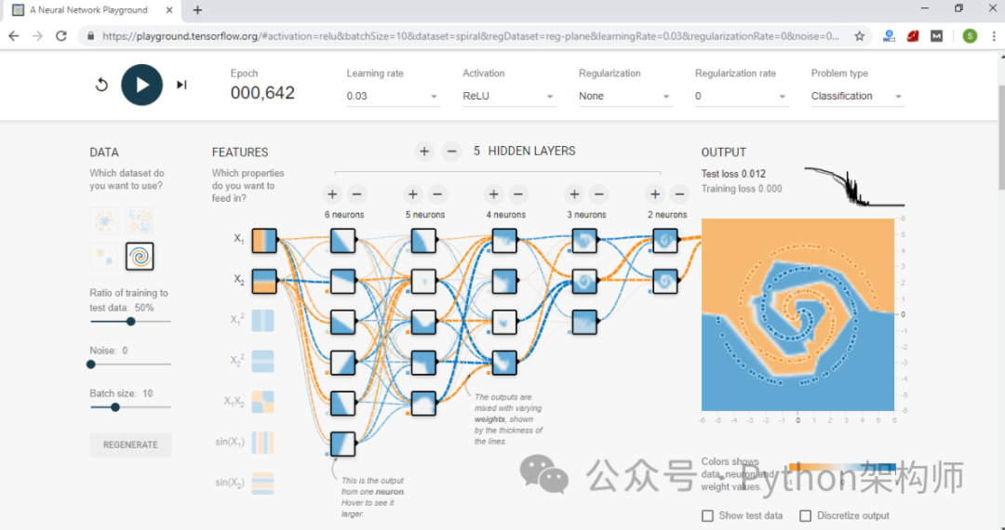This screenshot has width=1005, height=530.
Task: Open the Chrome three-dot menu
Action: 994,36
